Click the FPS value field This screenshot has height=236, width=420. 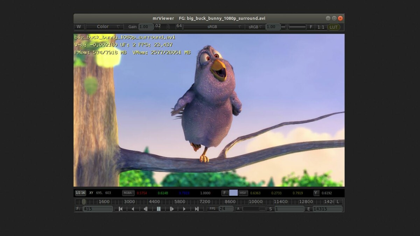pyautogui.click(x=226, y=209)
